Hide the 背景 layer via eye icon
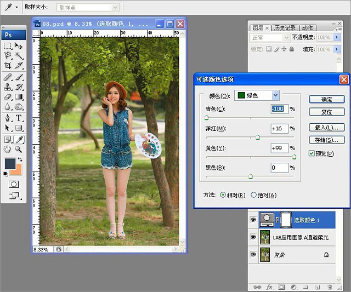Screen dimensions: 351x292 253,255
